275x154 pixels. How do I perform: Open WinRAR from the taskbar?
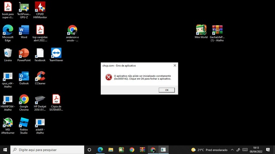click(142, 150)
